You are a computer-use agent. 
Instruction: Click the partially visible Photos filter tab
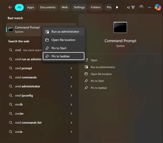click(108, 7)
